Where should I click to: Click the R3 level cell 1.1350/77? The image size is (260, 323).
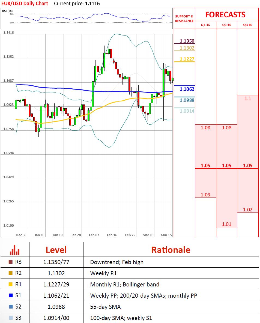(56, 262)
